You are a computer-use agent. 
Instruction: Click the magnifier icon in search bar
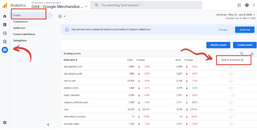97,5
